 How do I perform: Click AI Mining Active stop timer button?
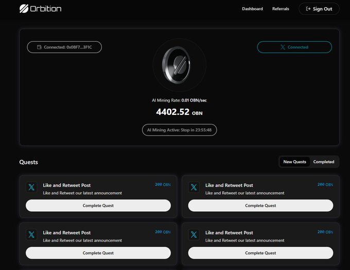click(179, 130)
